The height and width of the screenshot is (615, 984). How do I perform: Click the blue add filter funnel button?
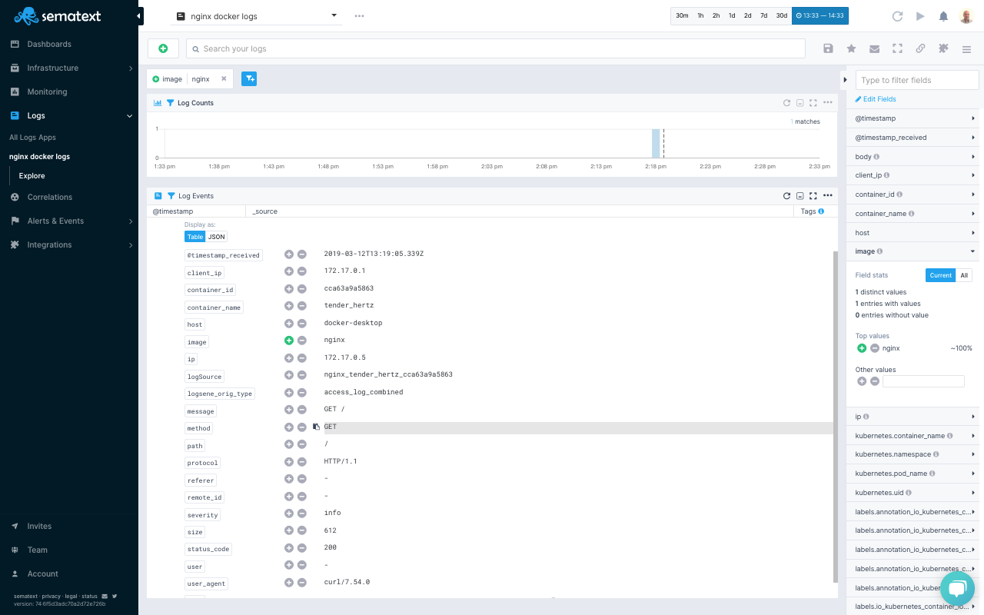249,78
